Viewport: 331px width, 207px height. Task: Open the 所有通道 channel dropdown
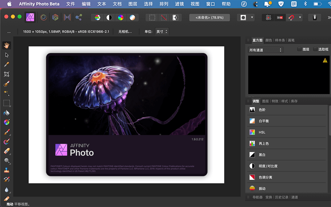click(x=265, y=50)
